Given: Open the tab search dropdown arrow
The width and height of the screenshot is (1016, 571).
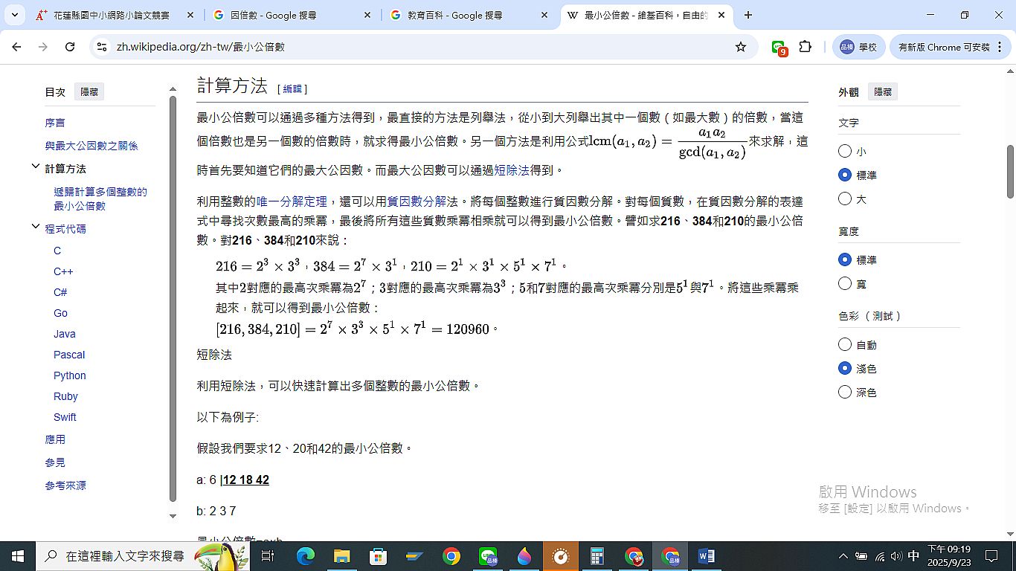Looking at the screenshot, I should point(14,15).
